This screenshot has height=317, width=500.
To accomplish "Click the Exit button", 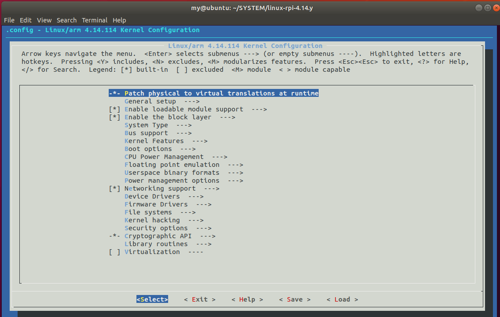I will [x=200, y=299].
